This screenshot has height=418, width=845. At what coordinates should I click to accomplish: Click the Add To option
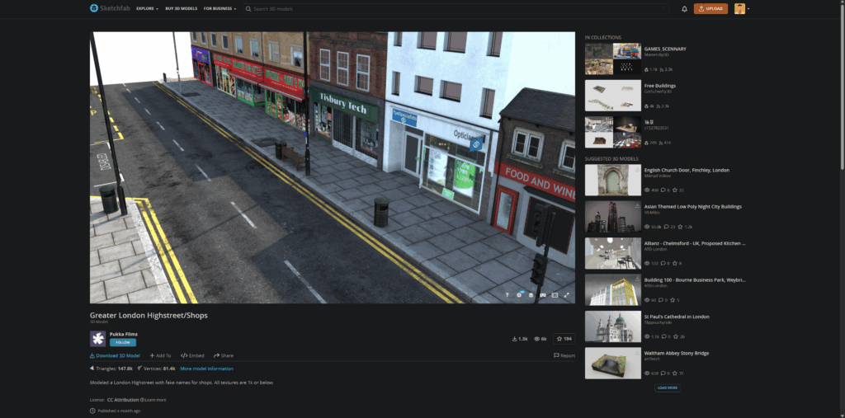160,355
